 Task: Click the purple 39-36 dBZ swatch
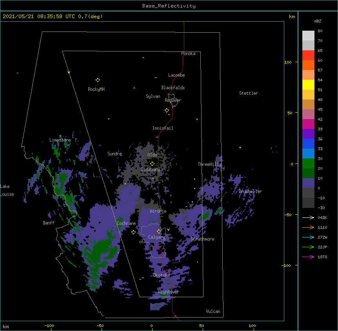click(x=308, y=134)
